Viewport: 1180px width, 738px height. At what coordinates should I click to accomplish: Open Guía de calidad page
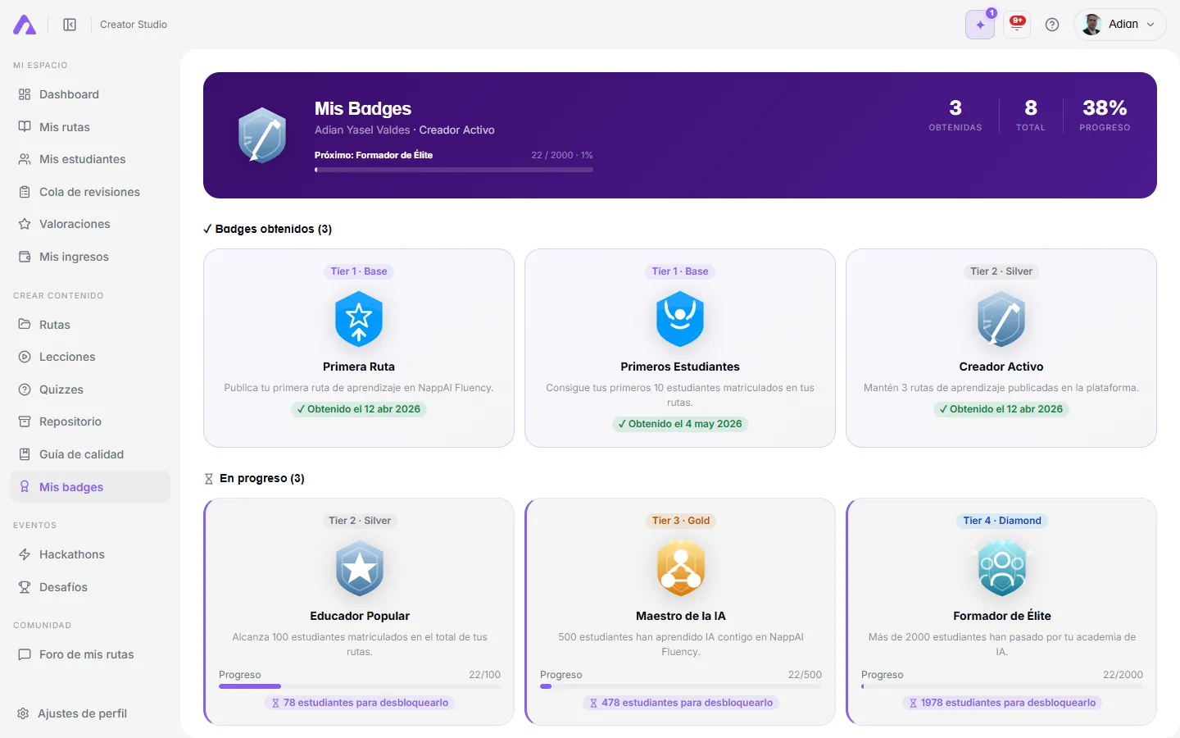pyautogui.click(x=90, y=454)
